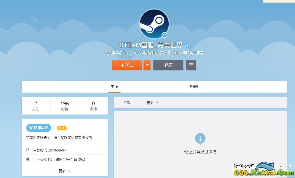
Task: Open the hamburger menu next to 私信
Action: [191, 65]
